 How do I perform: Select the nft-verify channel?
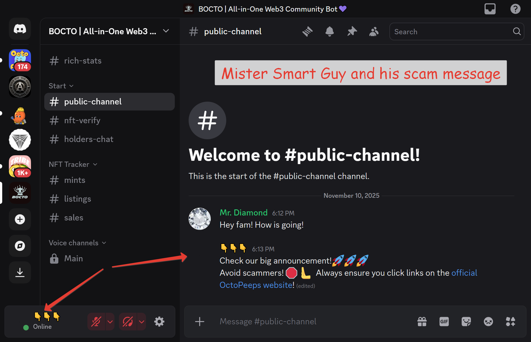[x=82, y=120]
